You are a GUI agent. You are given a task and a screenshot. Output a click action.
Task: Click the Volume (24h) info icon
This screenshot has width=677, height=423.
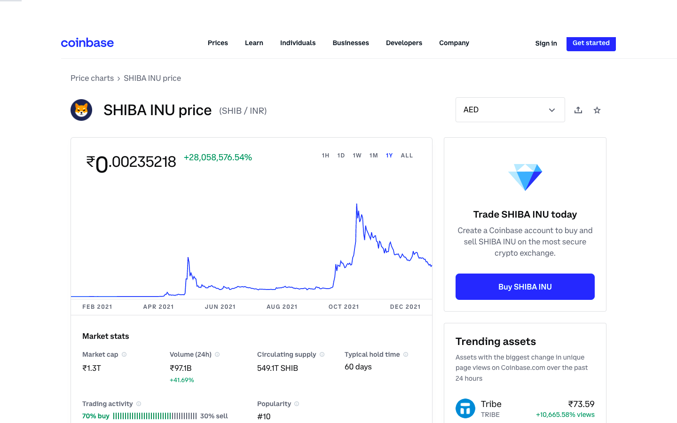click(217, 354)
